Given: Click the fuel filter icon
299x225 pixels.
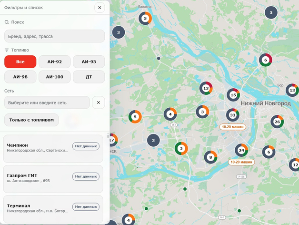Looking at the screenshot, I should click(x=7, y=50).
